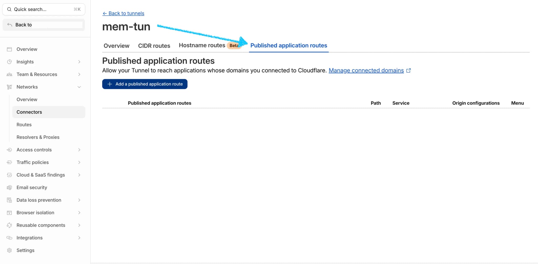
Task: Open the Manage connected domains link
Action: [x=366, y=70]
